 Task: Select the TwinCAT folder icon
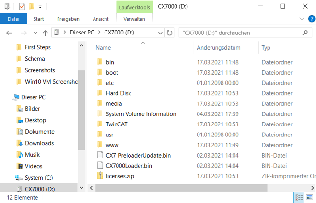100,124
